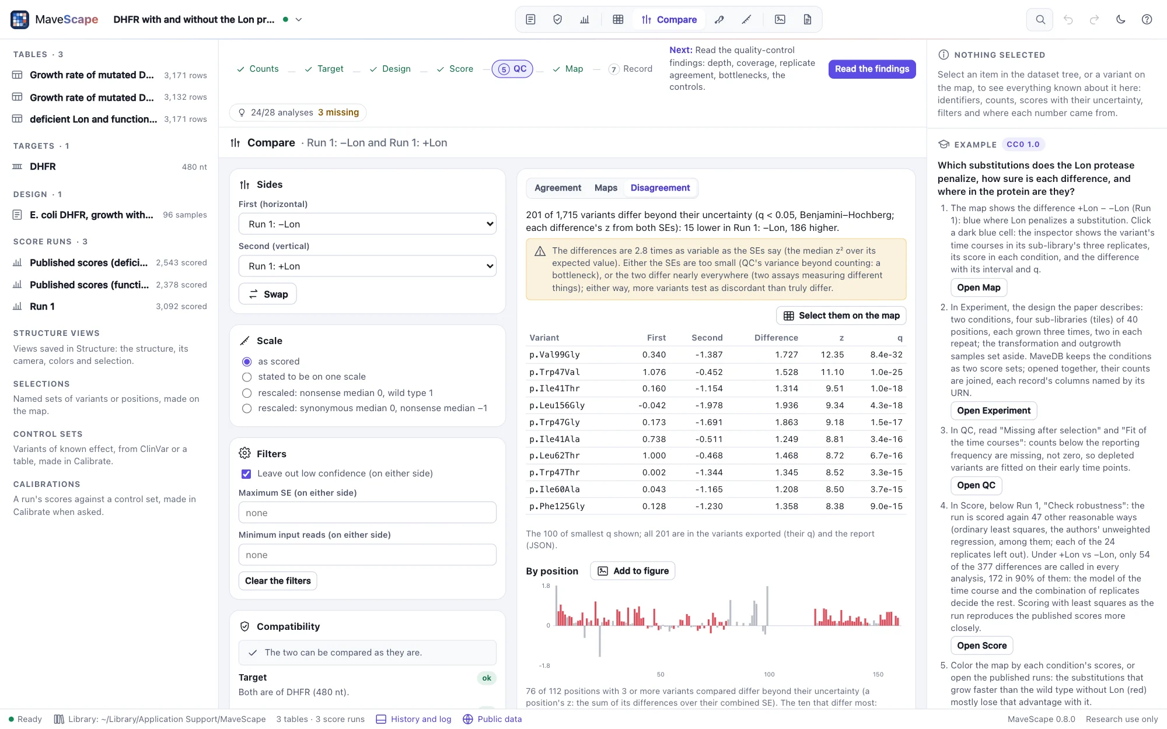Click the Swap sides button
Screen dimensions: 1167x729
pos(268,294)
